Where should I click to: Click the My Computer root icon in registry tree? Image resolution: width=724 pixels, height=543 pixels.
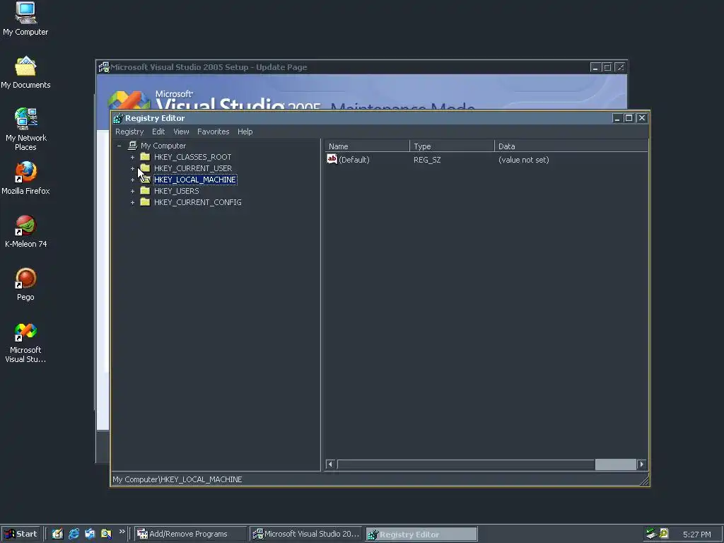coord(132,146)
